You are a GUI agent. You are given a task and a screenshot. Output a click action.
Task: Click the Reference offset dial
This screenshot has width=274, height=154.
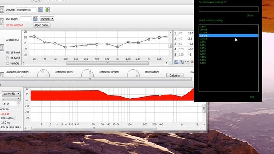(133, 74)
